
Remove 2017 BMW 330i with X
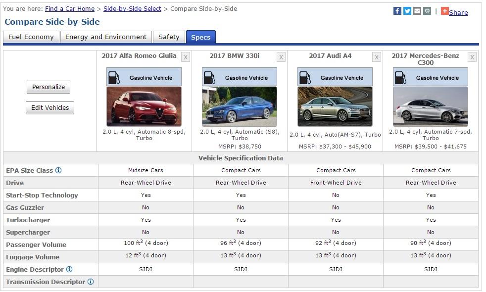click(x=281, y=57)
